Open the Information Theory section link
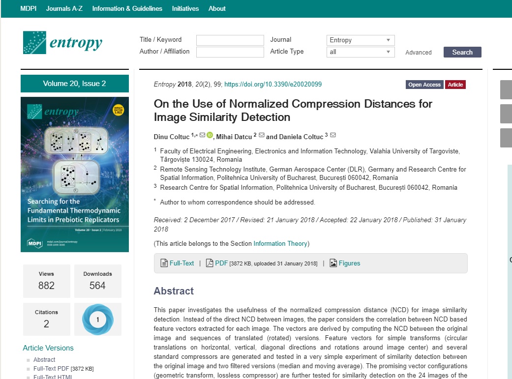Viewport: 512px width, 379px height. [x=280, y=243]
